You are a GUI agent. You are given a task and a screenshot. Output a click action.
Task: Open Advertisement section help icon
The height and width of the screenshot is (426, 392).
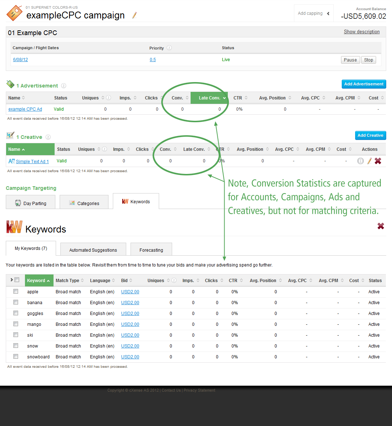coord(64,86)
